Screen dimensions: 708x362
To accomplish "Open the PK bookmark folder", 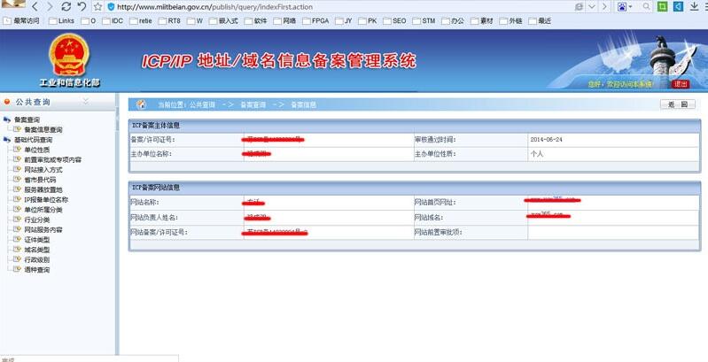I will tap(368, 20).
